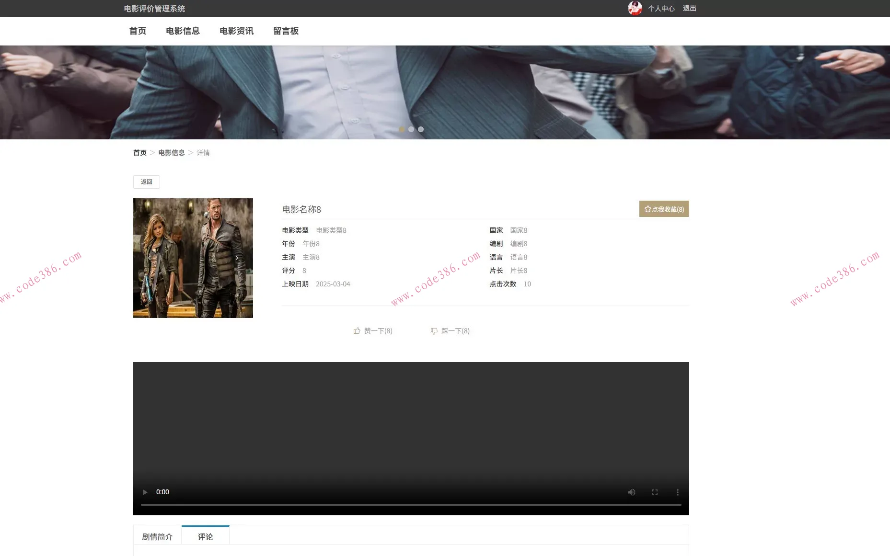
Task: Click the 语言8 value
Action: point(519,257)
